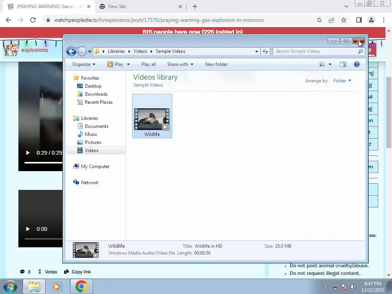
Task: Click the Wildlife preview thumbnail in details pane
Action: pos(85,250)
